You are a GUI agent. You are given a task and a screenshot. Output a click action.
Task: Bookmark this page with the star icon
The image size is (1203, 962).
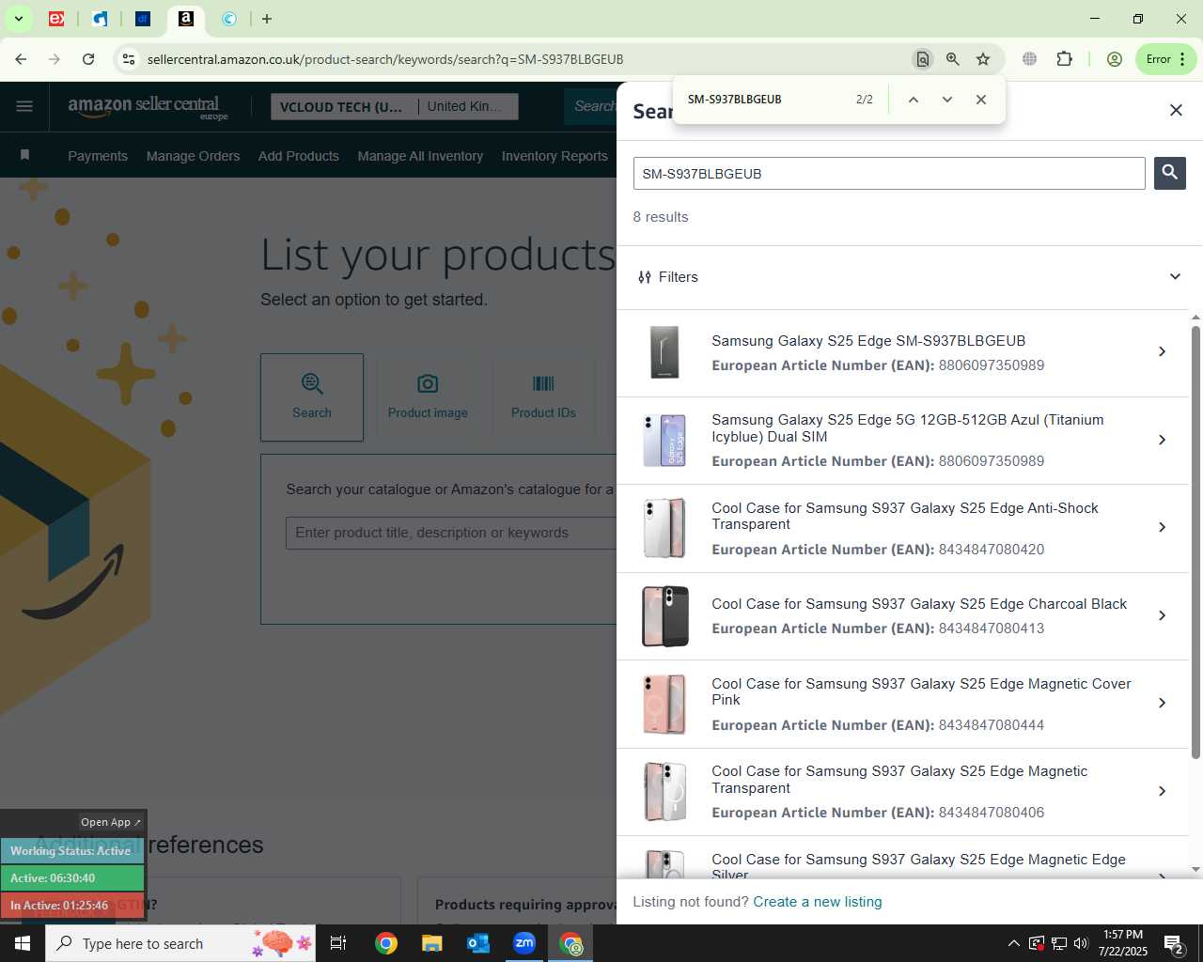(983, 59)
